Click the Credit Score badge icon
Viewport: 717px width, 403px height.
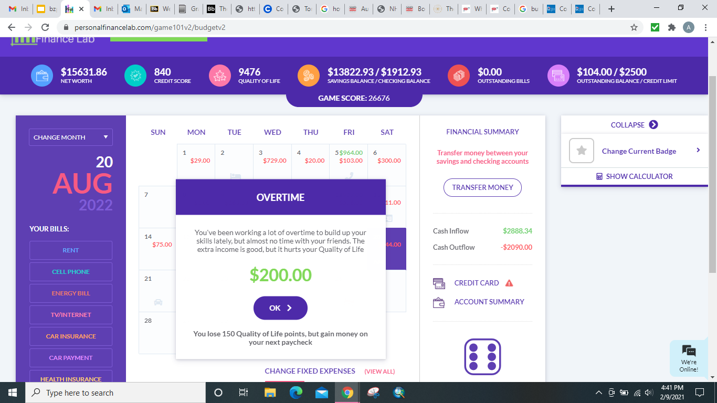135,76
